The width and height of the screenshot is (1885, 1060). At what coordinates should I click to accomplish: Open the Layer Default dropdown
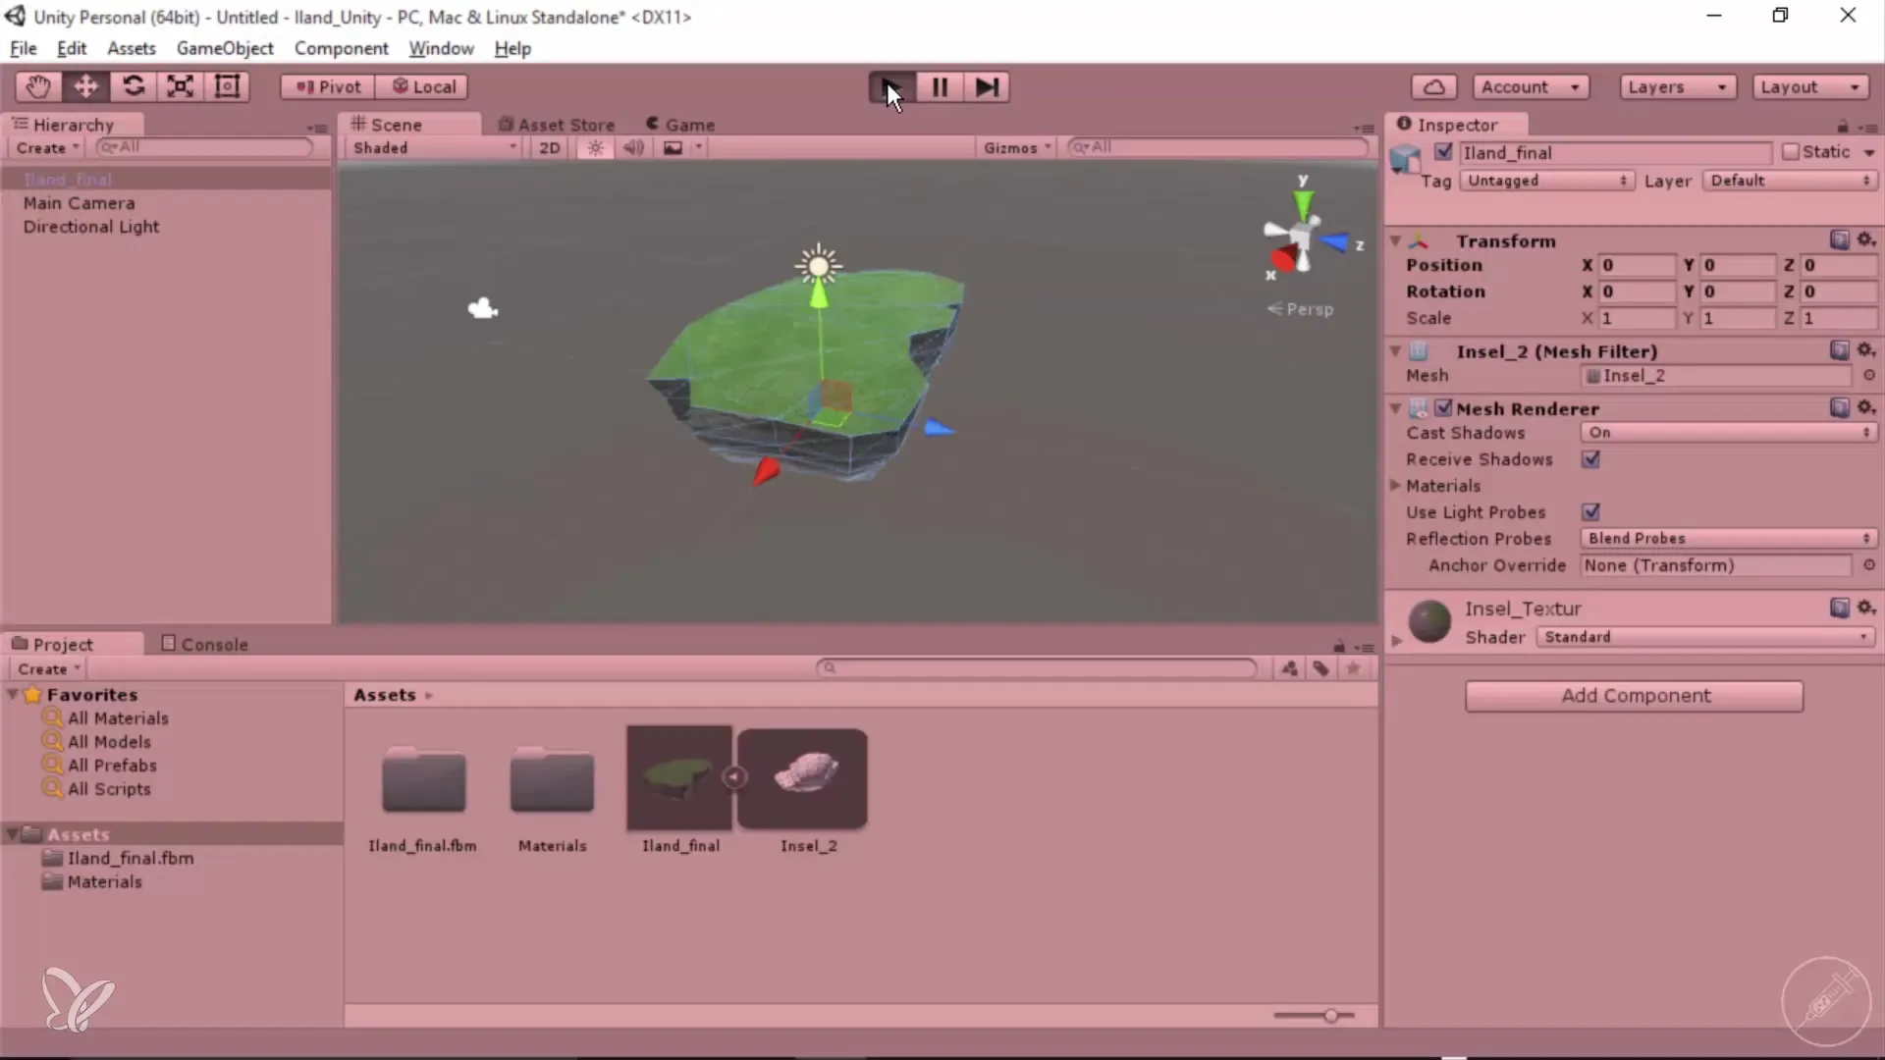tap(1791, 181)
